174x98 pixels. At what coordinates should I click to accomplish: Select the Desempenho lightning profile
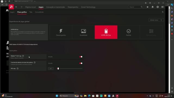tap(61, 32)
